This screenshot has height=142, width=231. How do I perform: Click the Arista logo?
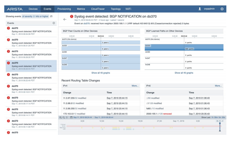(x=15, y=9)
